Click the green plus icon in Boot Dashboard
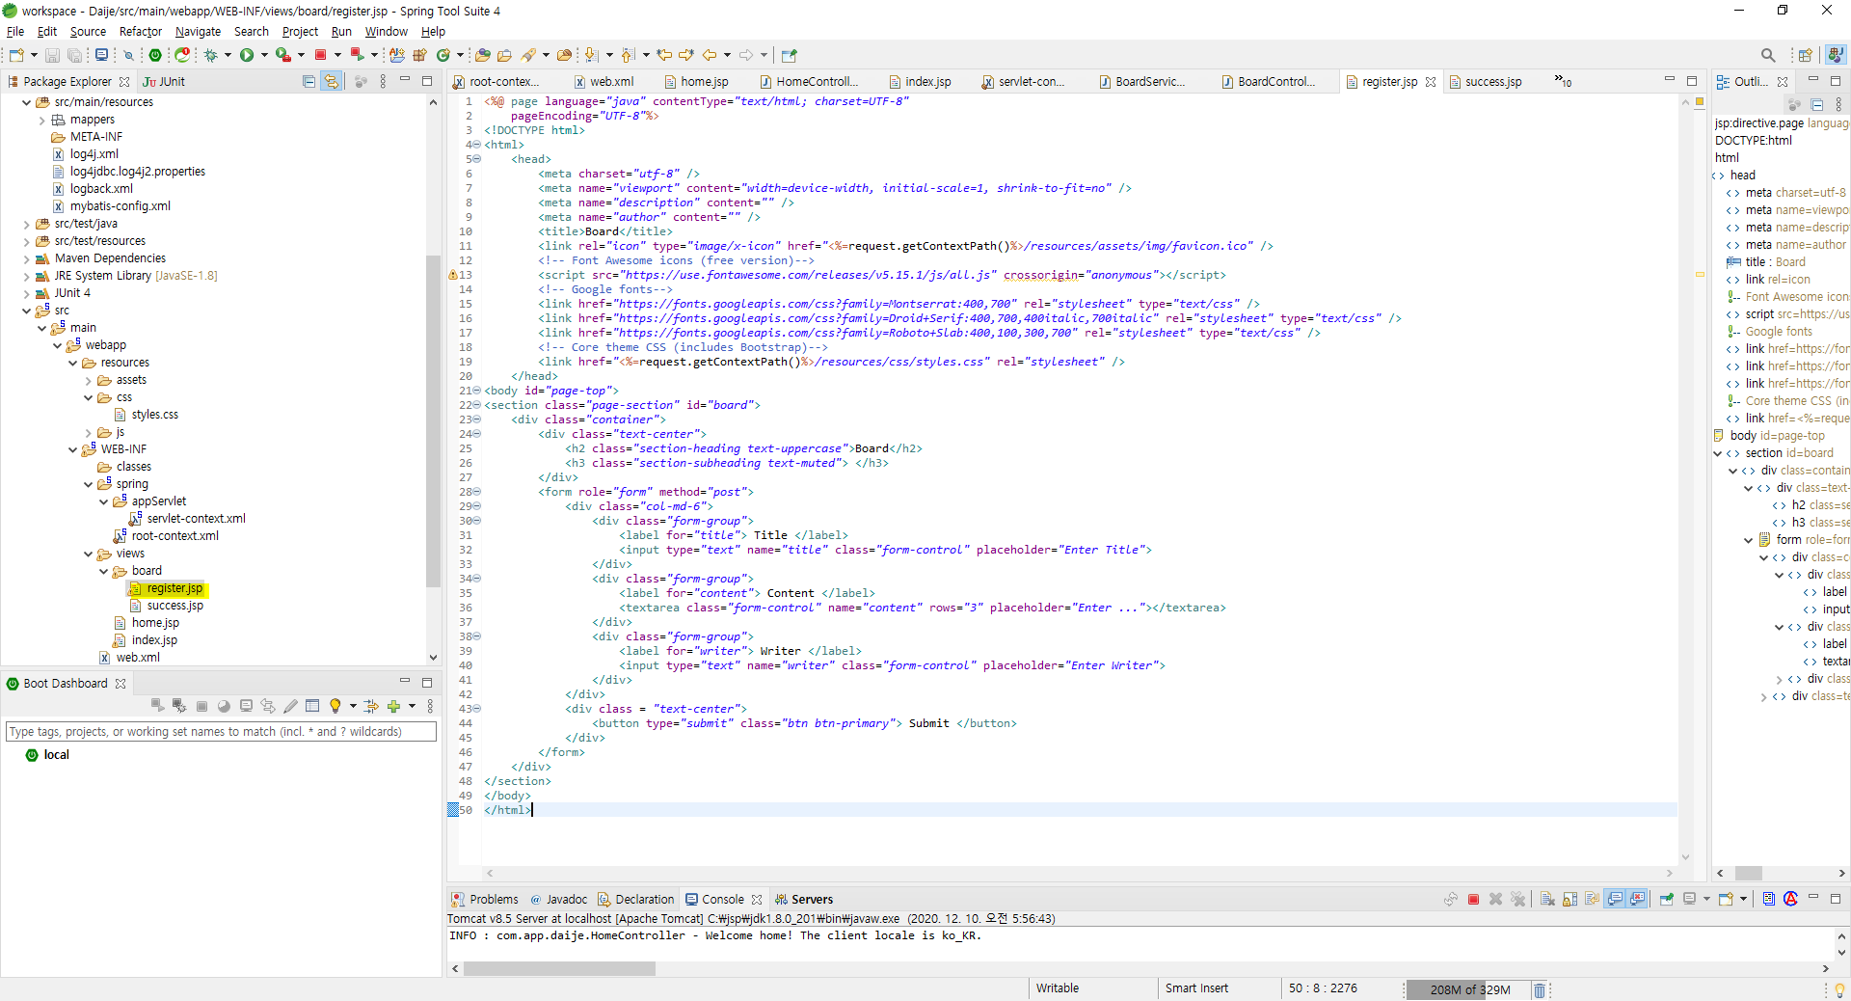The image size is (1851, 1001). [x=393, y=706]
